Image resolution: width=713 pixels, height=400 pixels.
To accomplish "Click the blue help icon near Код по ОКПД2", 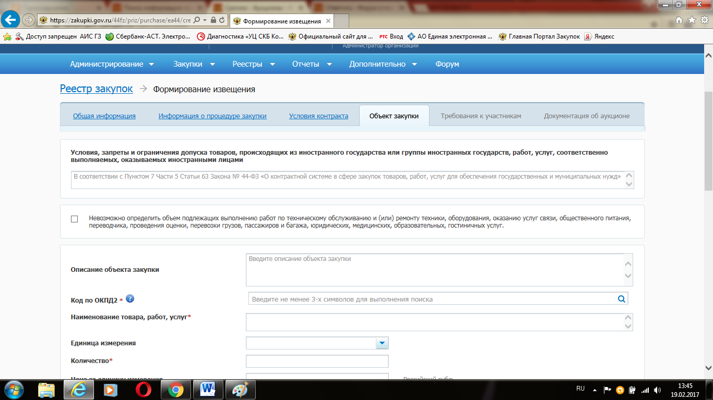I will tap(130, 299).
